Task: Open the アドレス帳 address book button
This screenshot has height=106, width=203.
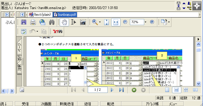Action: pos(152,104)
